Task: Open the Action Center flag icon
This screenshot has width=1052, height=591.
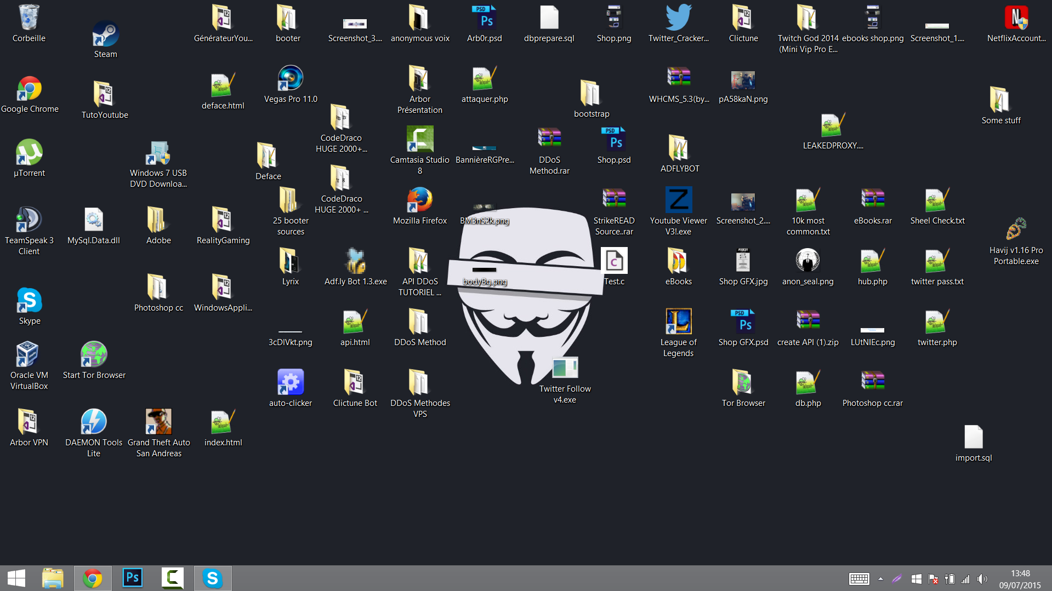Action: click(x=933, y=579)
